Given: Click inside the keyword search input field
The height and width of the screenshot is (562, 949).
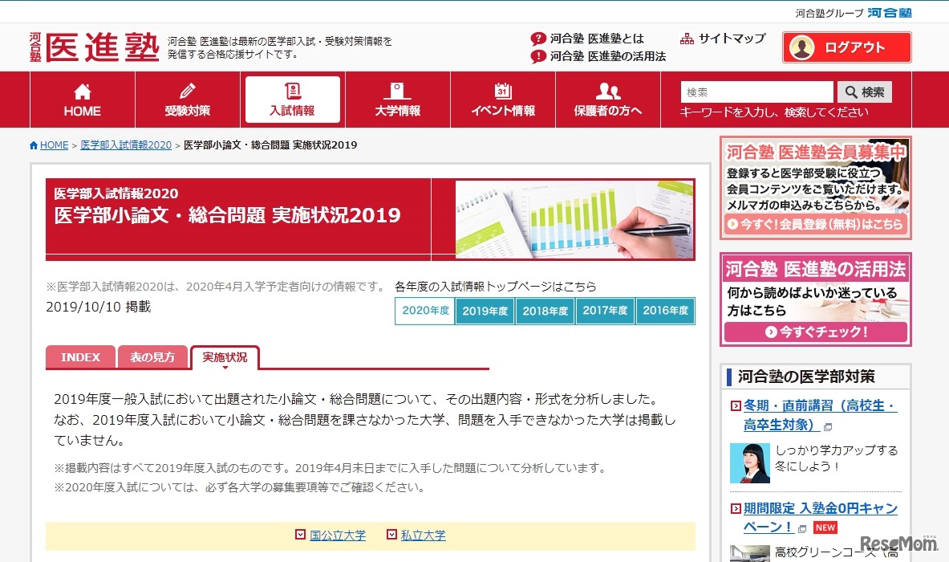Looking at the screenshot, I should coord(754,92).
